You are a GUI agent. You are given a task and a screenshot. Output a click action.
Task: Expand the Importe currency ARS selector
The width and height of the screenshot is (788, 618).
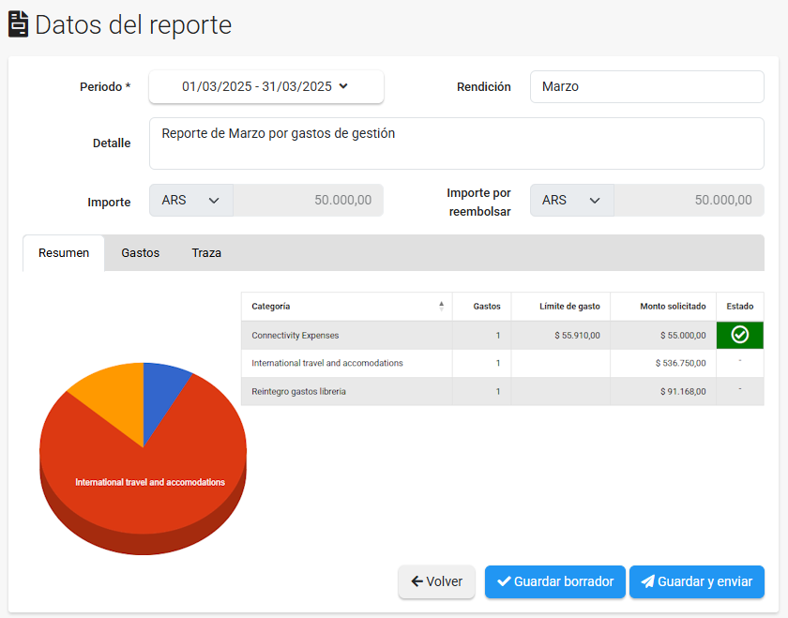(191, 200)
